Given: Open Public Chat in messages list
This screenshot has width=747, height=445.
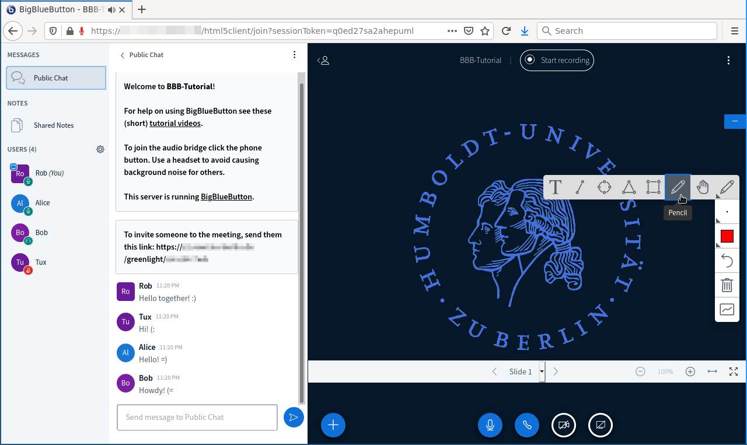Looking at the screenshot, I should pos(56,78).
